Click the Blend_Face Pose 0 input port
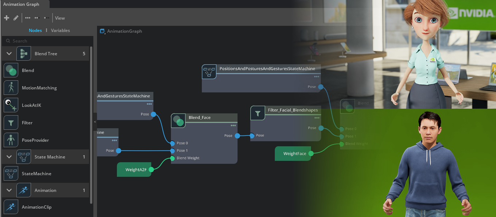This screenshot has width=496, height=217. tap(173, 143)
